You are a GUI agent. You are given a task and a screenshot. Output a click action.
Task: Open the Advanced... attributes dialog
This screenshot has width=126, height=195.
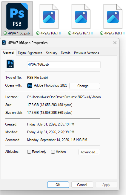(89, 152)
